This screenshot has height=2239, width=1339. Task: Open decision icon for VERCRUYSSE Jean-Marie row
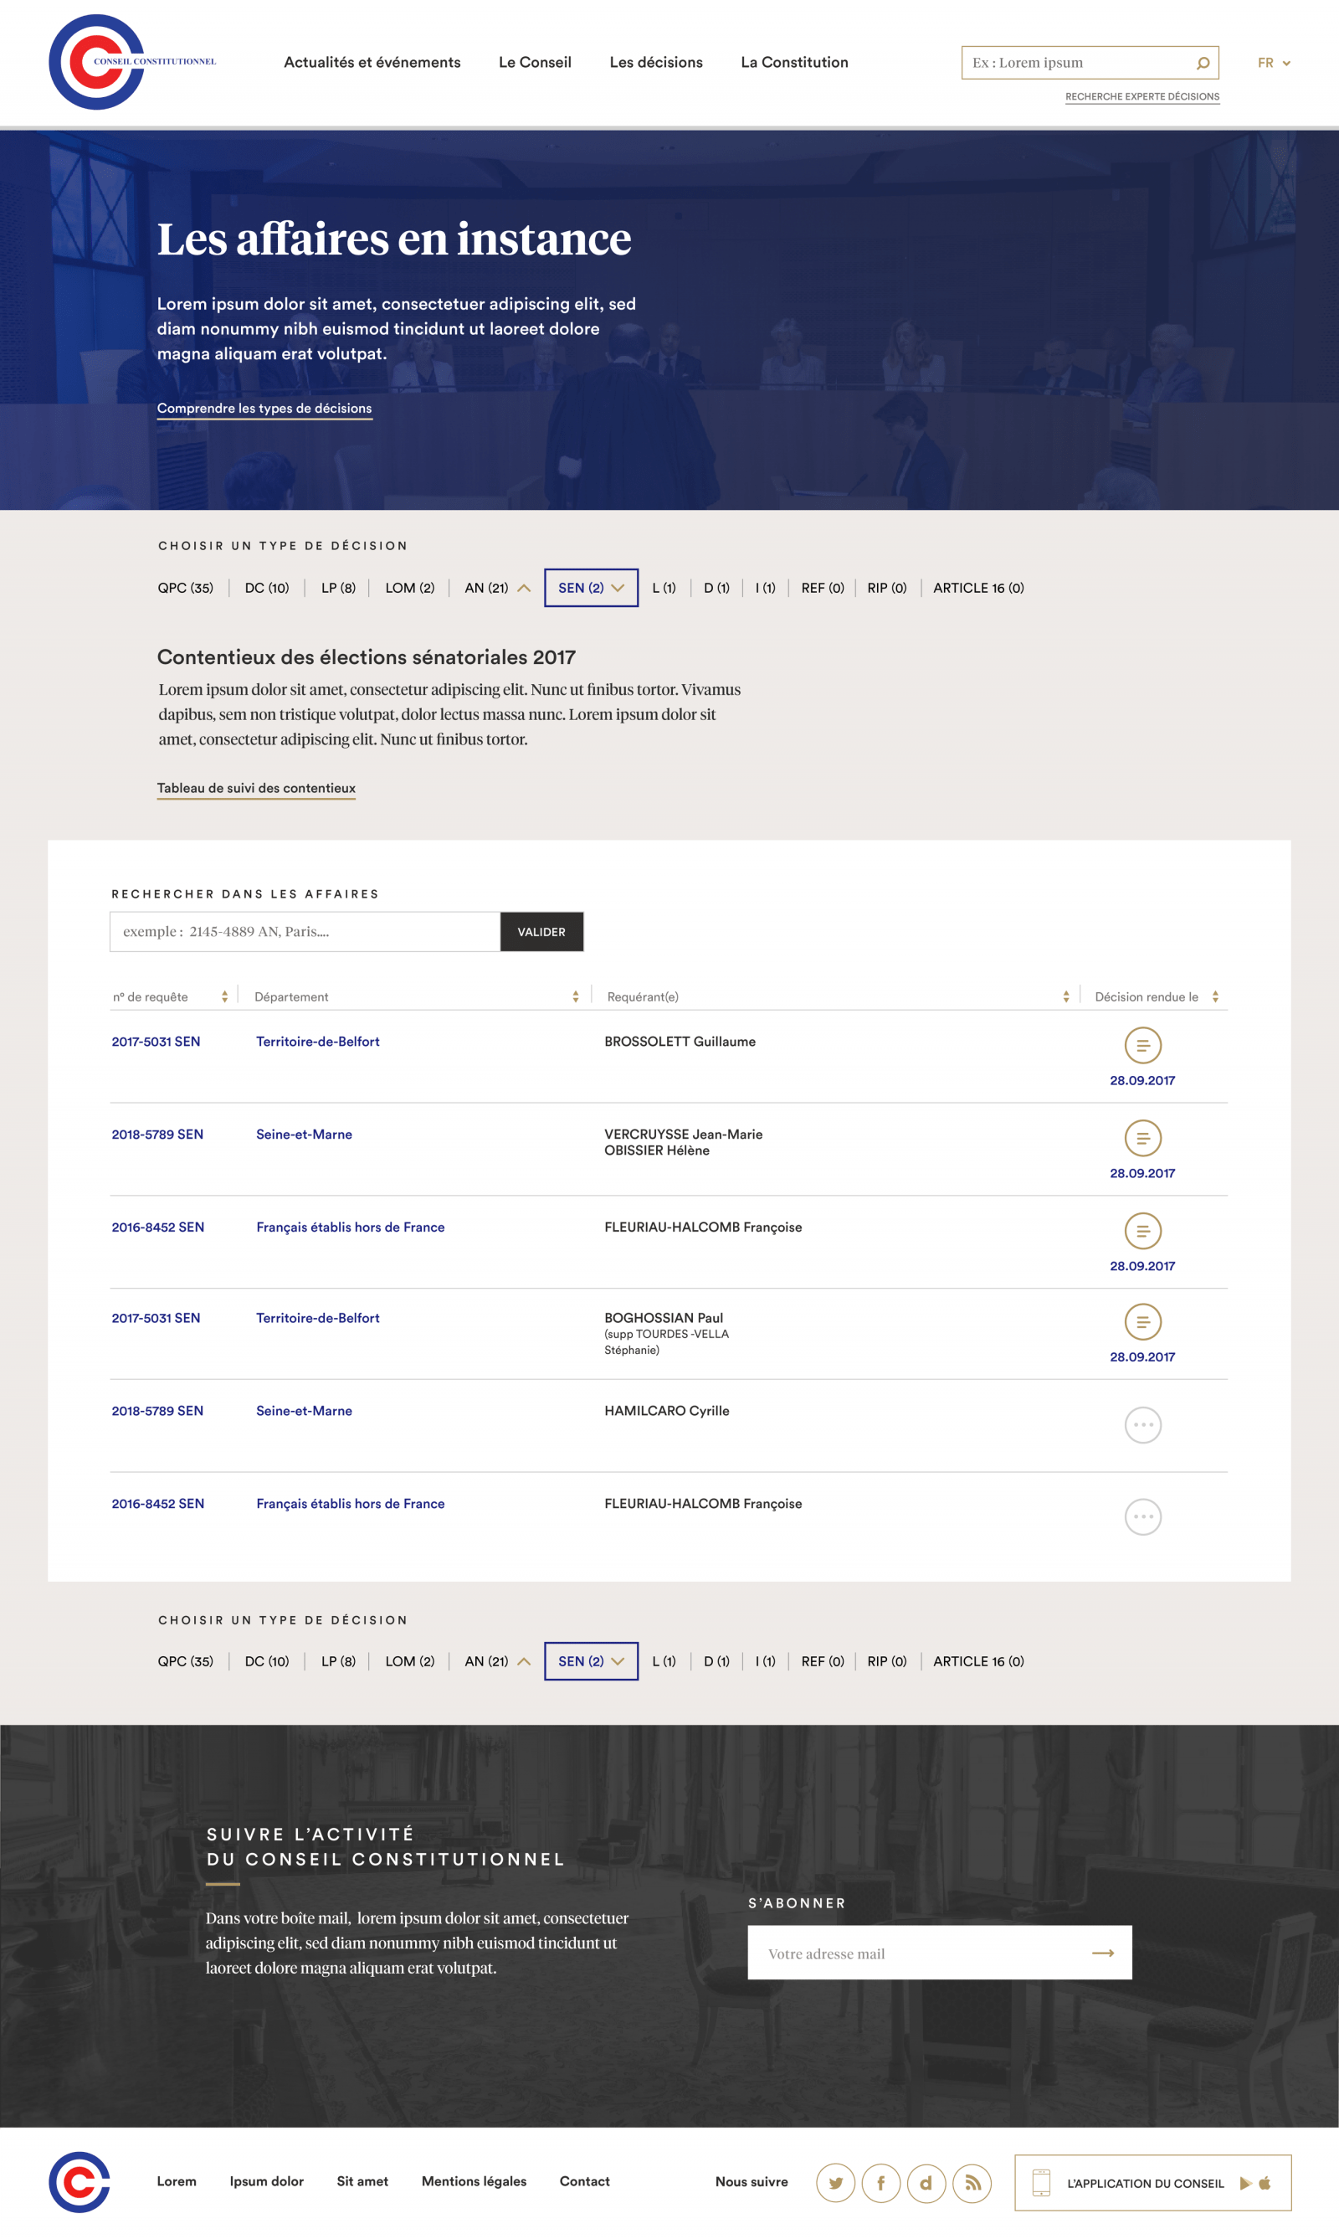[1142, 1138]
